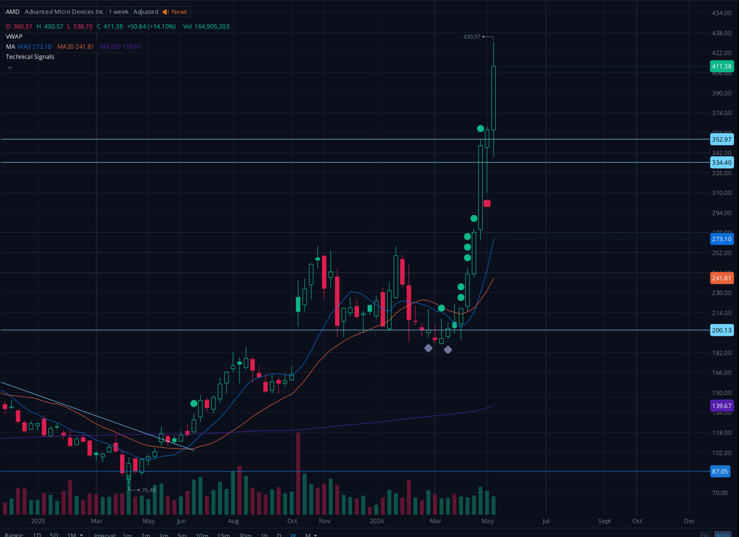This screenshot has width=739, height=537.
Task: Click the right gray diamond signal marker
Action: [x=448, y=350]
